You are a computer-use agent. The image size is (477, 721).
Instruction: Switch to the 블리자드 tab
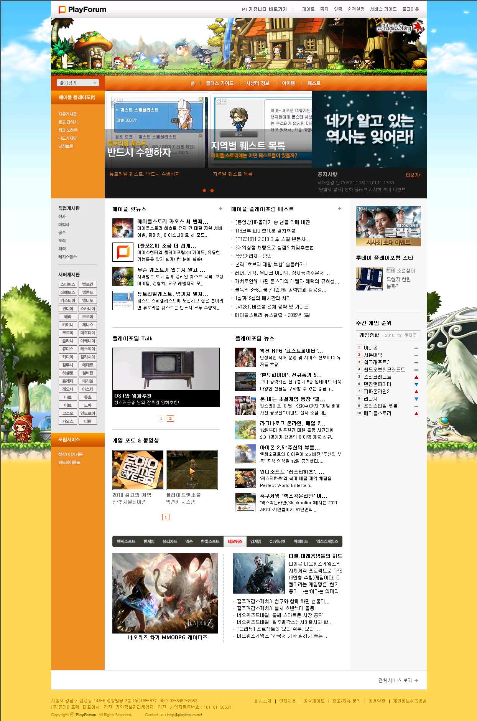(x=170, y=541)
